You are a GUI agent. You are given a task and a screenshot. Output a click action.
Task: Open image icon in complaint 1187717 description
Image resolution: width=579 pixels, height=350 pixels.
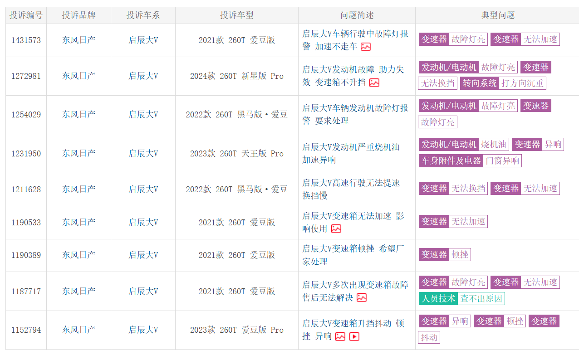362,298
